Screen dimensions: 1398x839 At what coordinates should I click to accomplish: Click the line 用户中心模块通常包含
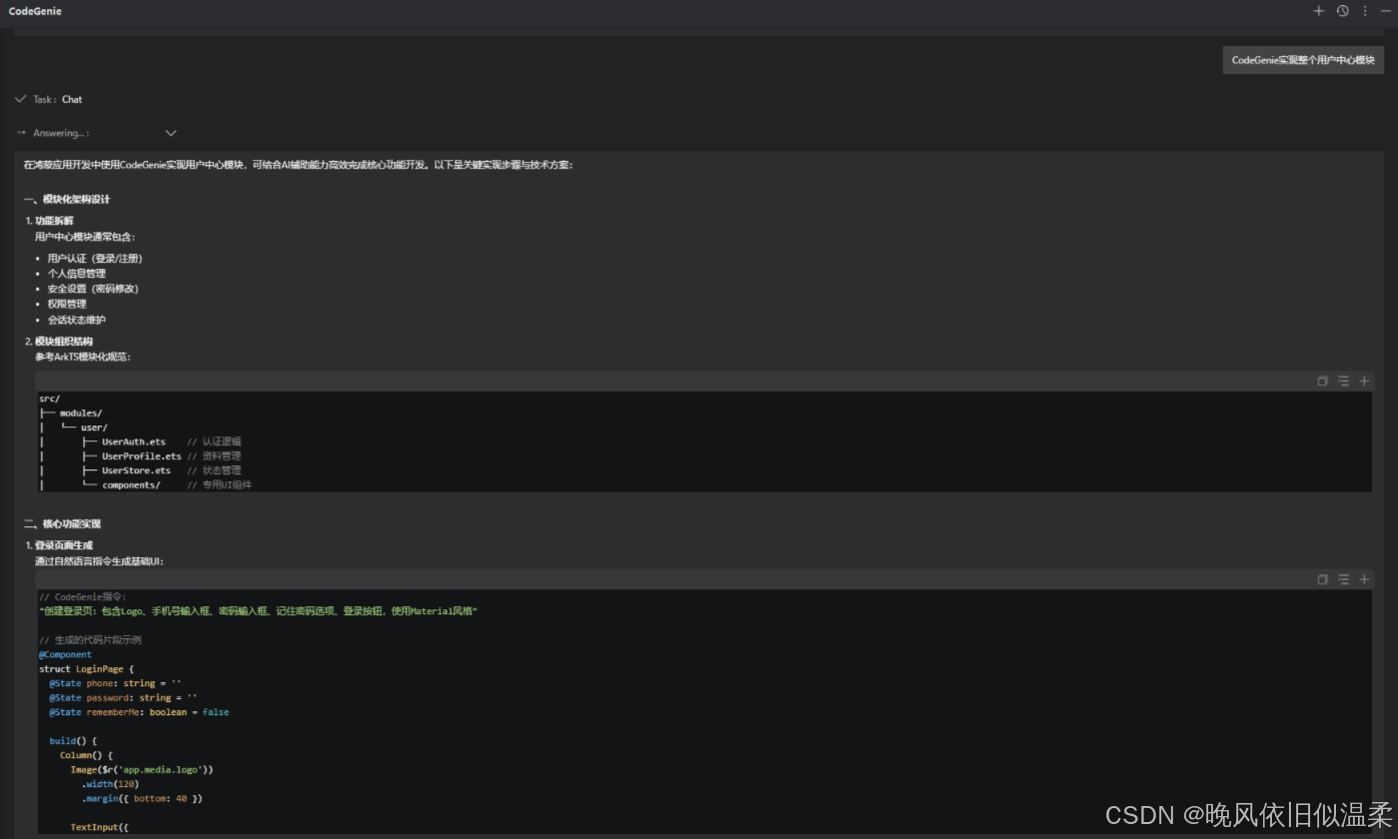[x=85, y=237]
